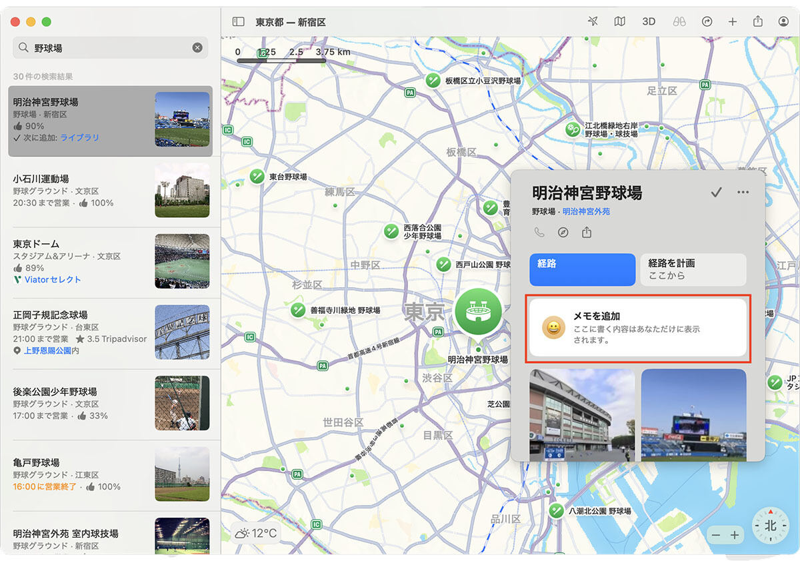Open the 明治神宮外苑 link on card

coord(586,211)
